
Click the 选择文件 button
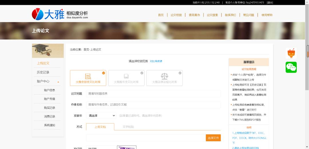click(x=213, y=138)
